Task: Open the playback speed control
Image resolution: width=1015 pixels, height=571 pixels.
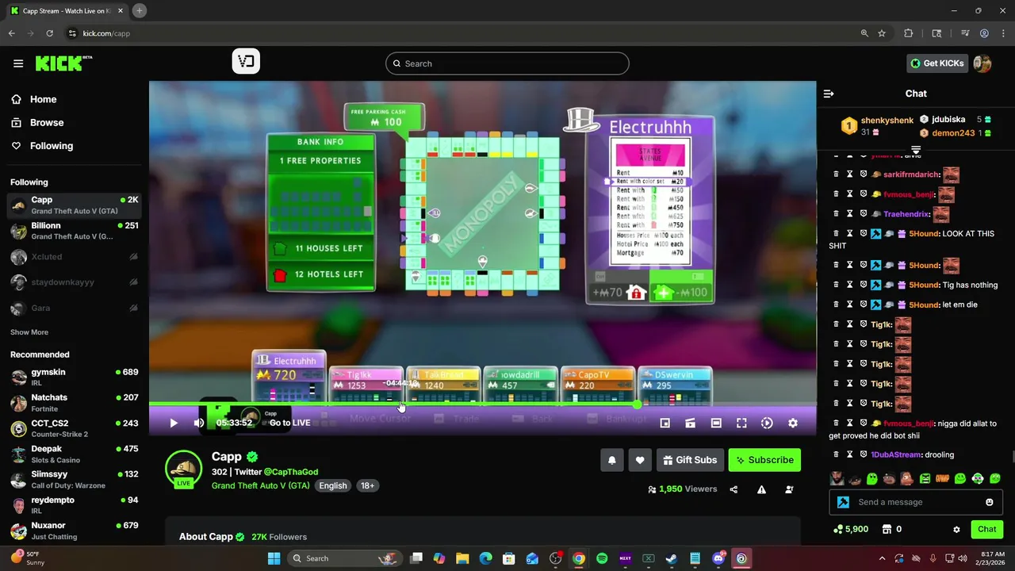Action: click(x=767, y=423)
